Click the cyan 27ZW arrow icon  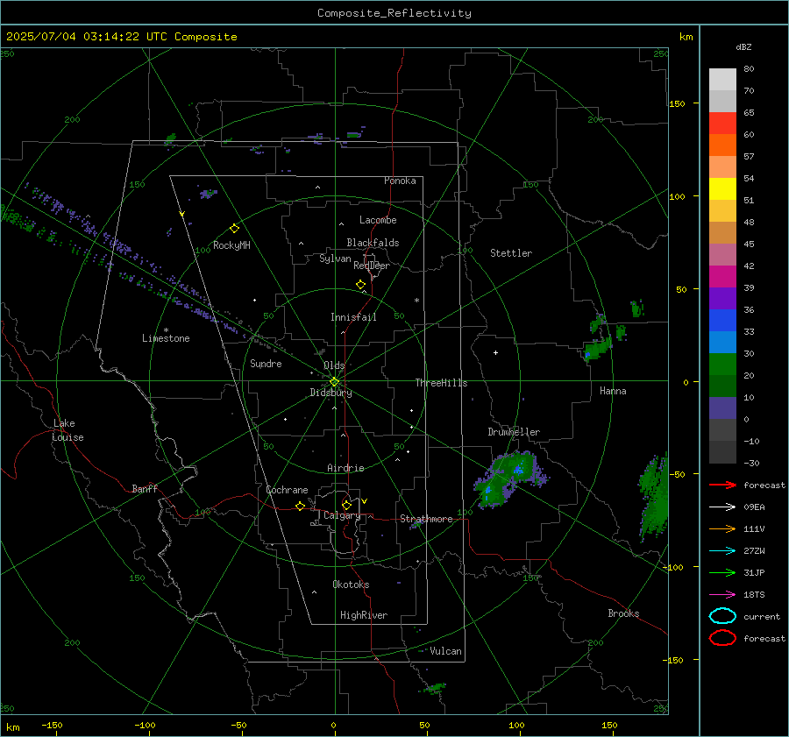tap(722, 551)
